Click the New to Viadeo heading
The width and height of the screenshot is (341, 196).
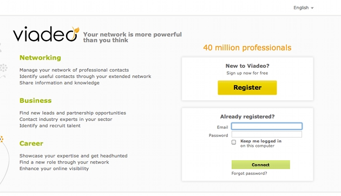tap(247, 66)
